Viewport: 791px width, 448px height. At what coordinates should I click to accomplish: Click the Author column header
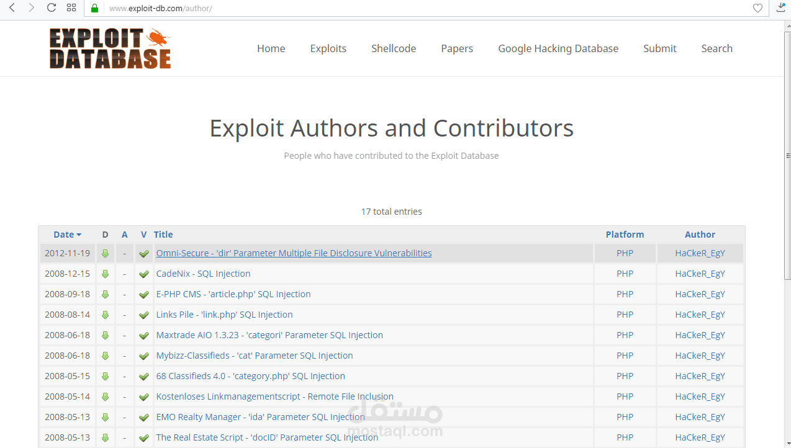700,235
